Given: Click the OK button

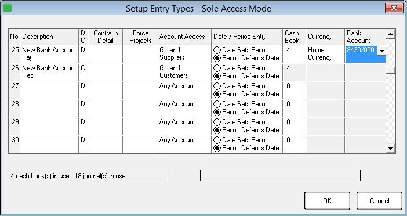Looking at the screenshot, I should pyautogui.click(x=327, y=201).
